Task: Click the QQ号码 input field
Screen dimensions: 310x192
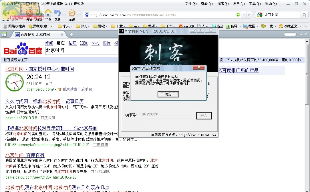Action: coord(167,115)
